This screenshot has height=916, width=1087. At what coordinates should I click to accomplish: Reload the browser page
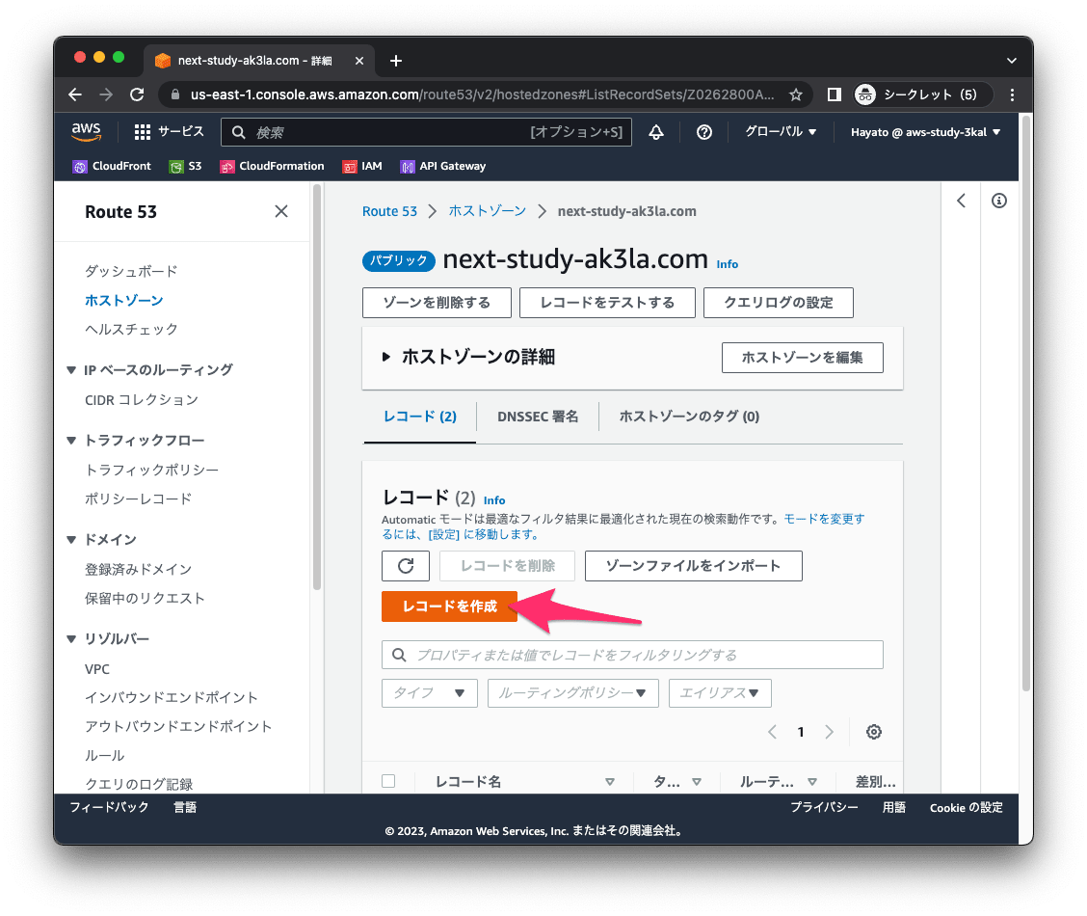(x=137, y=94)
